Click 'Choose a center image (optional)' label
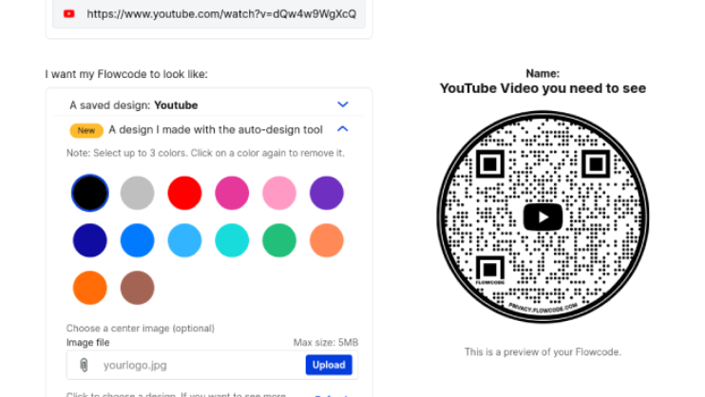Image resolution: width=705 pixels, height=397 pixels. tap(141, 329)
